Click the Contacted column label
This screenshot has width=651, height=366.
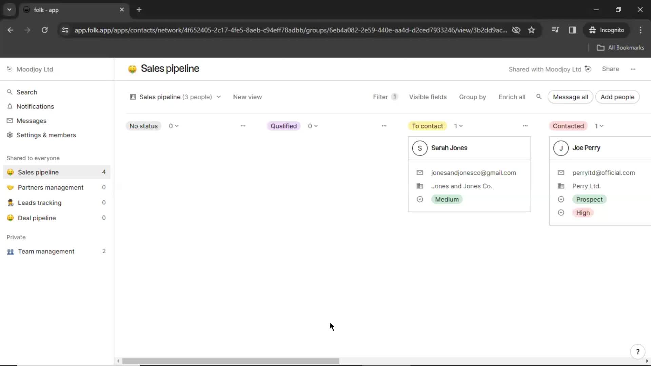[x=568, y=126]
